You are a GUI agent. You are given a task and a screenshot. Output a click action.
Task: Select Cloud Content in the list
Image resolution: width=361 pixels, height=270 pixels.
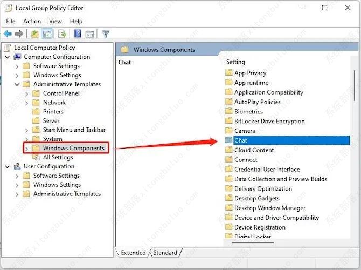coord(254,150)
